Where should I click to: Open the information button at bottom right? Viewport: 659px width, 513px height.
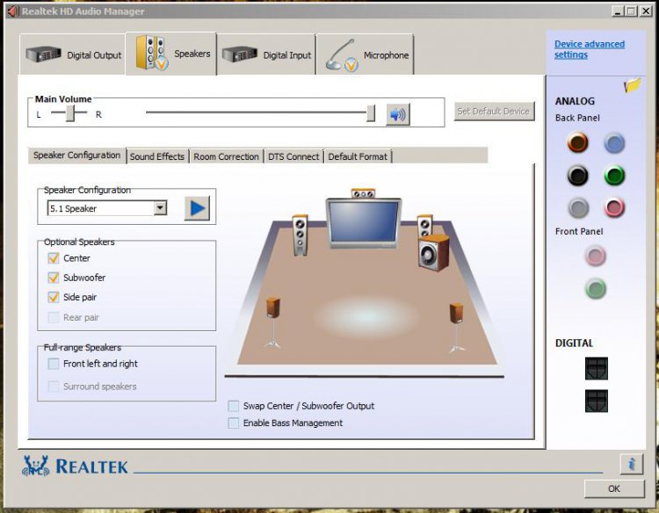pos(631,465)
